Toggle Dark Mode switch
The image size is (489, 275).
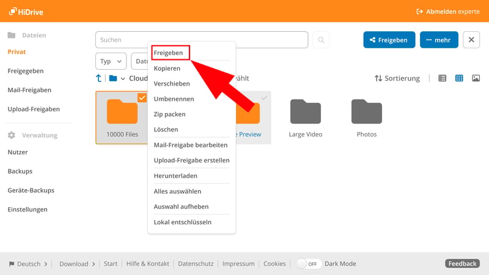pyautogui.click(x=309, y=264)
